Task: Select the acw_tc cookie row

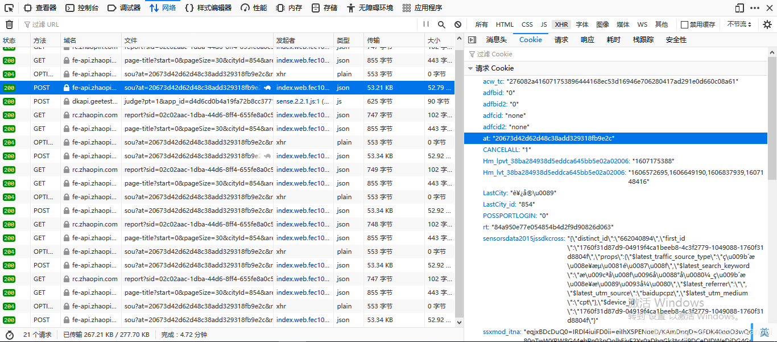Action: [x=615, y=81]
